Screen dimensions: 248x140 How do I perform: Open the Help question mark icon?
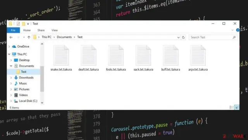pyautogui.click(x=238, y=30)
